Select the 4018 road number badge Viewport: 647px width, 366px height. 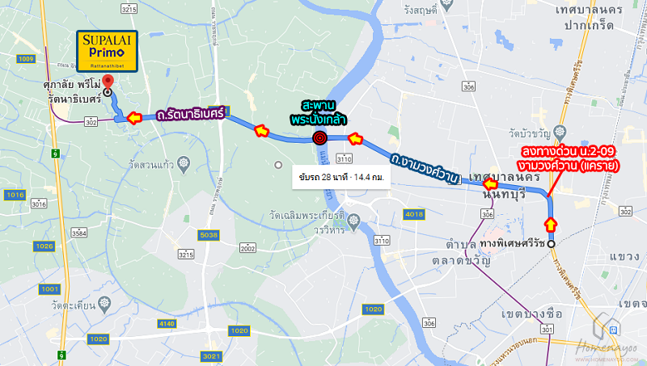(x=414, y=214)
